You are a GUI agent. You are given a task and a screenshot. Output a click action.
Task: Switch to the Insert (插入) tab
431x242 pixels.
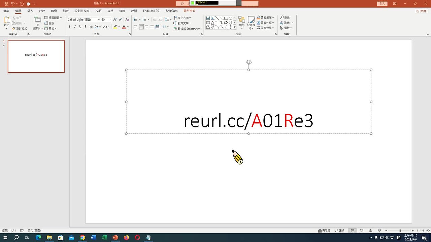(30, 11)
